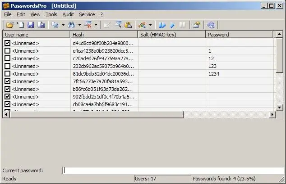
Task: Open the Audit menu
Action: pos(68,14)
